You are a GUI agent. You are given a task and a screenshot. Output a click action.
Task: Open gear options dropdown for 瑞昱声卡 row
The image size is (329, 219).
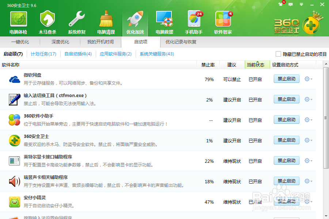click(308, 181)
